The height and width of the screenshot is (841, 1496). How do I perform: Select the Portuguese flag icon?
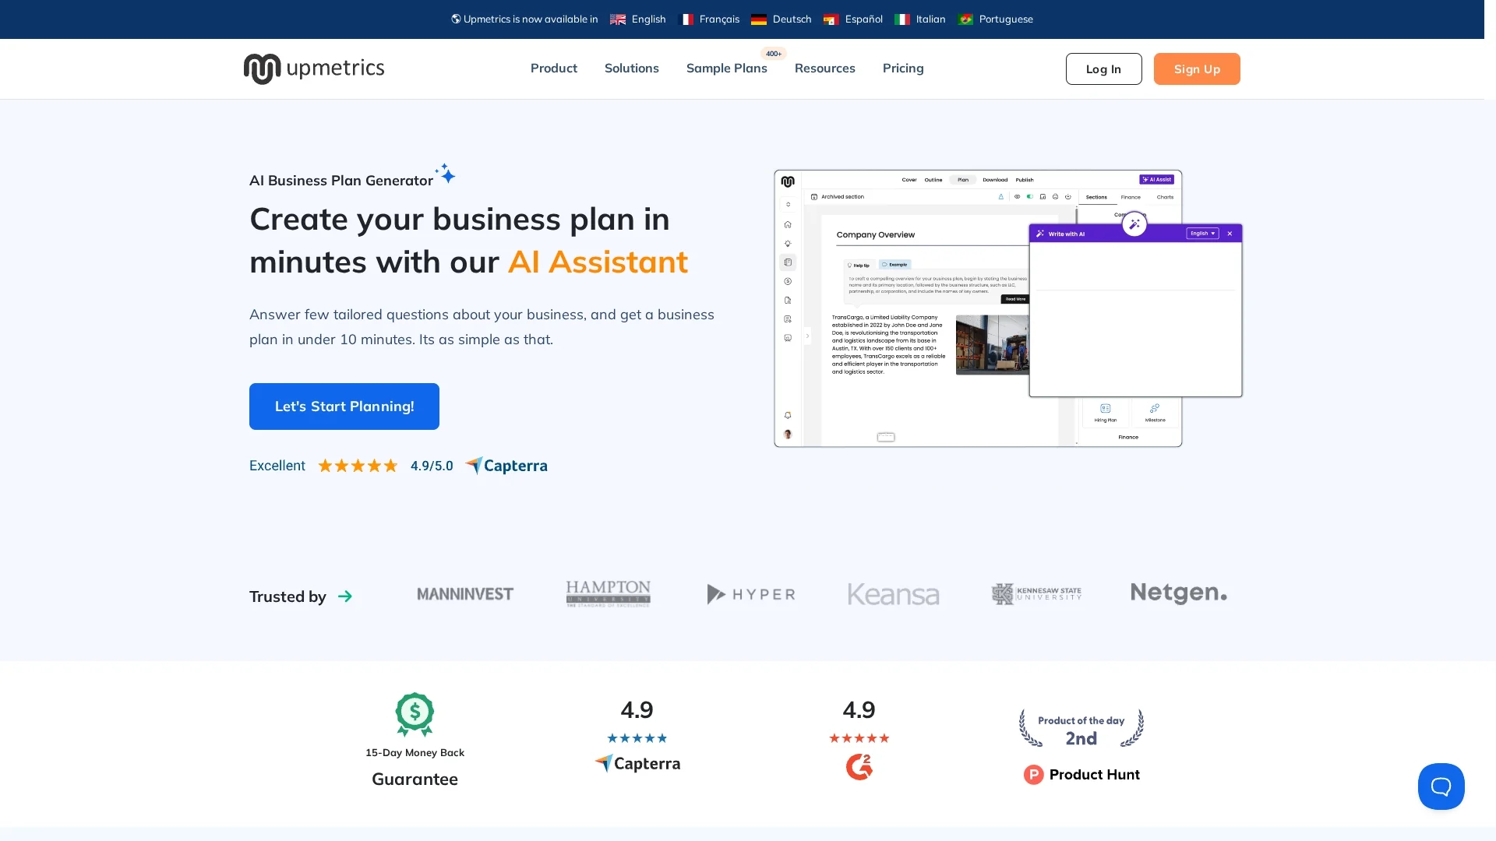click(x=965, y=19)
